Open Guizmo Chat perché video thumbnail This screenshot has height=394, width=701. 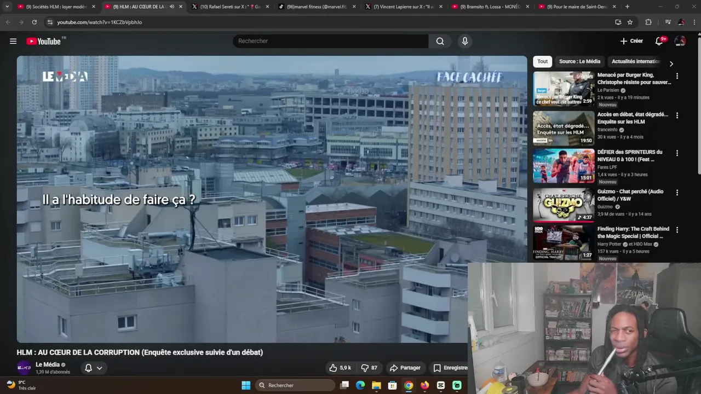click(564, 205)
